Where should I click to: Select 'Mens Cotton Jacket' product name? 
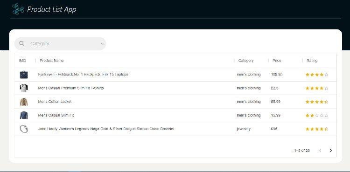55,102
